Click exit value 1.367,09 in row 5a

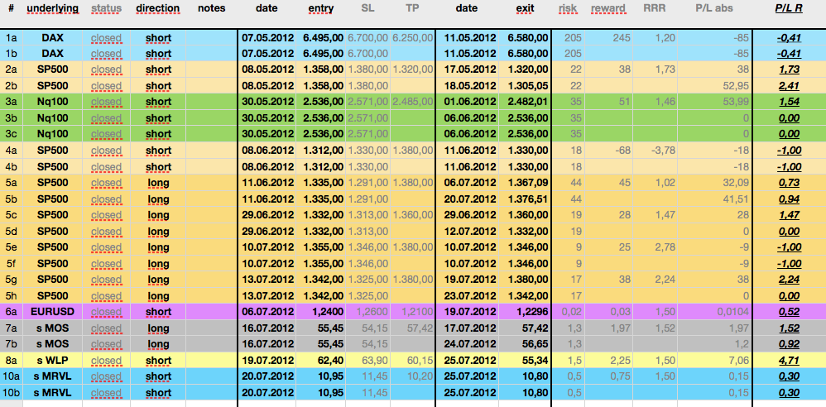click(527, 183)
